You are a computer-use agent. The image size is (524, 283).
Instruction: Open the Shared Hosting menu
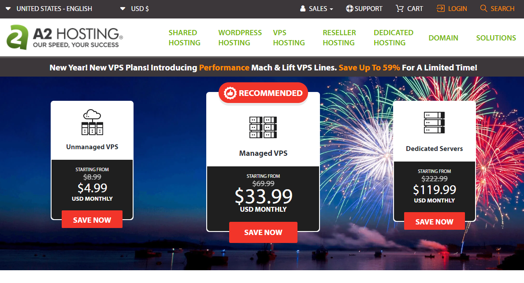pyautogui.click(x=185, y=38)
